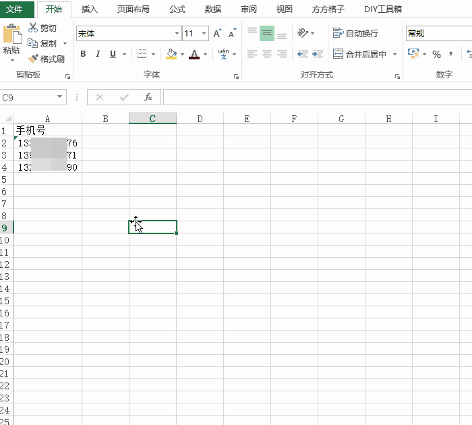Click the wén phonetic guide icon
Image resolution: width=472 pixels, height=425 pixels.
click(223, 54)
